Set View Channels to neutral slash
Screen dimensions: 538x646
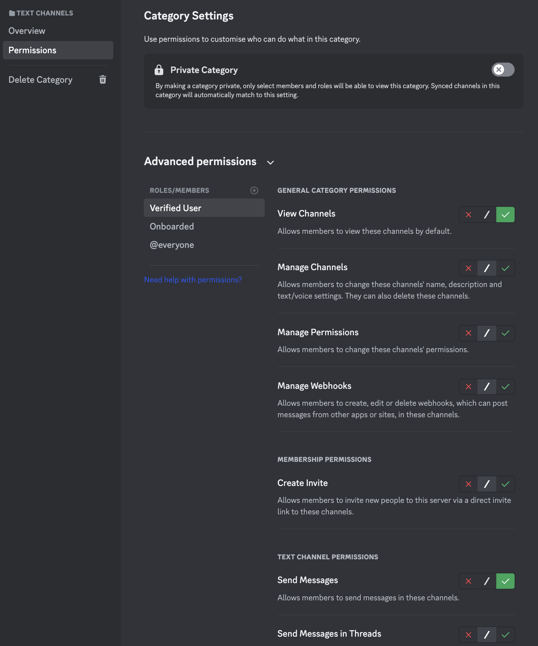point(487,215)
